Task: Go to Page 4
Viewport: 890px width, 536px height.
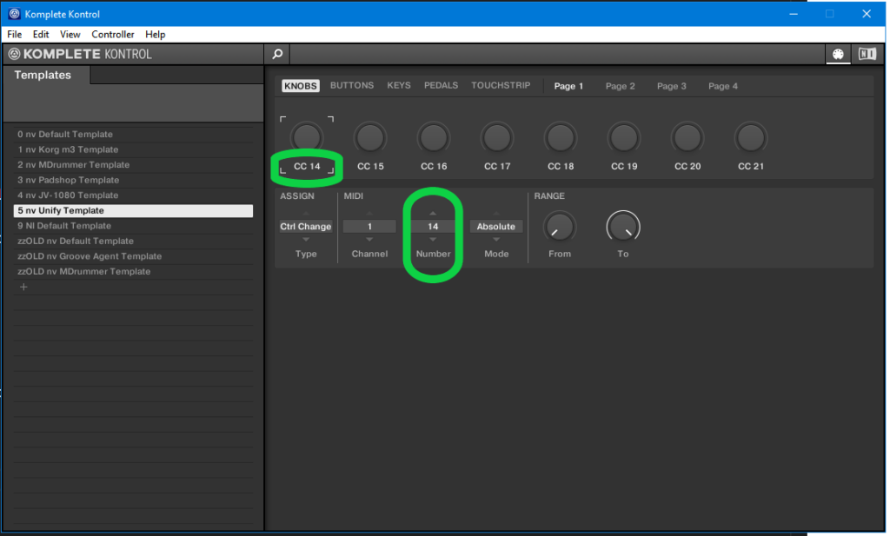Action: tap(723, 86)
